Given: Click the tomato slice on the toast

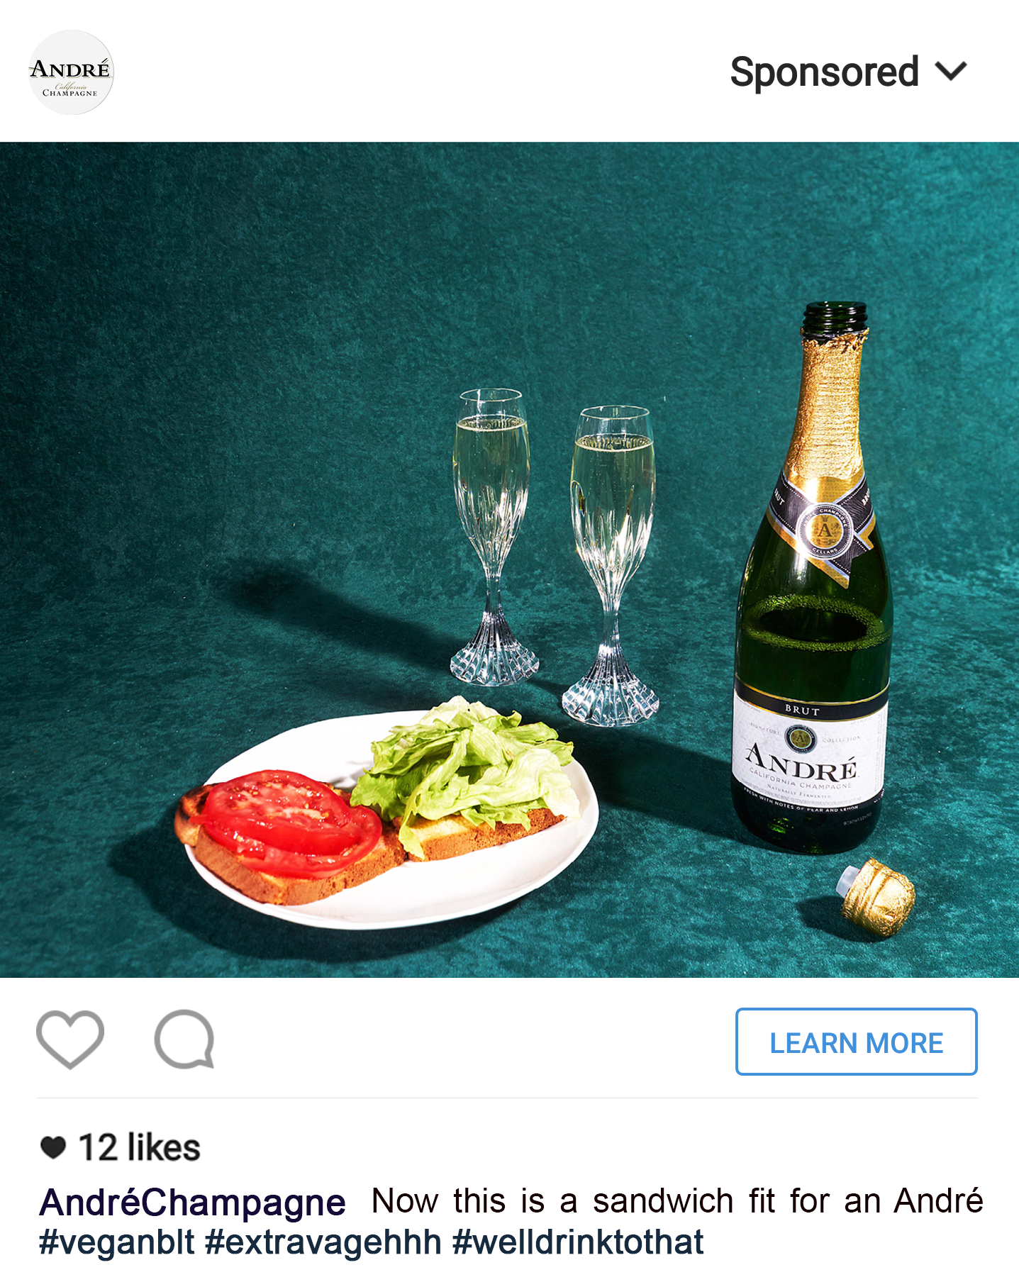Looking at the screenshot, I should 288,821.
